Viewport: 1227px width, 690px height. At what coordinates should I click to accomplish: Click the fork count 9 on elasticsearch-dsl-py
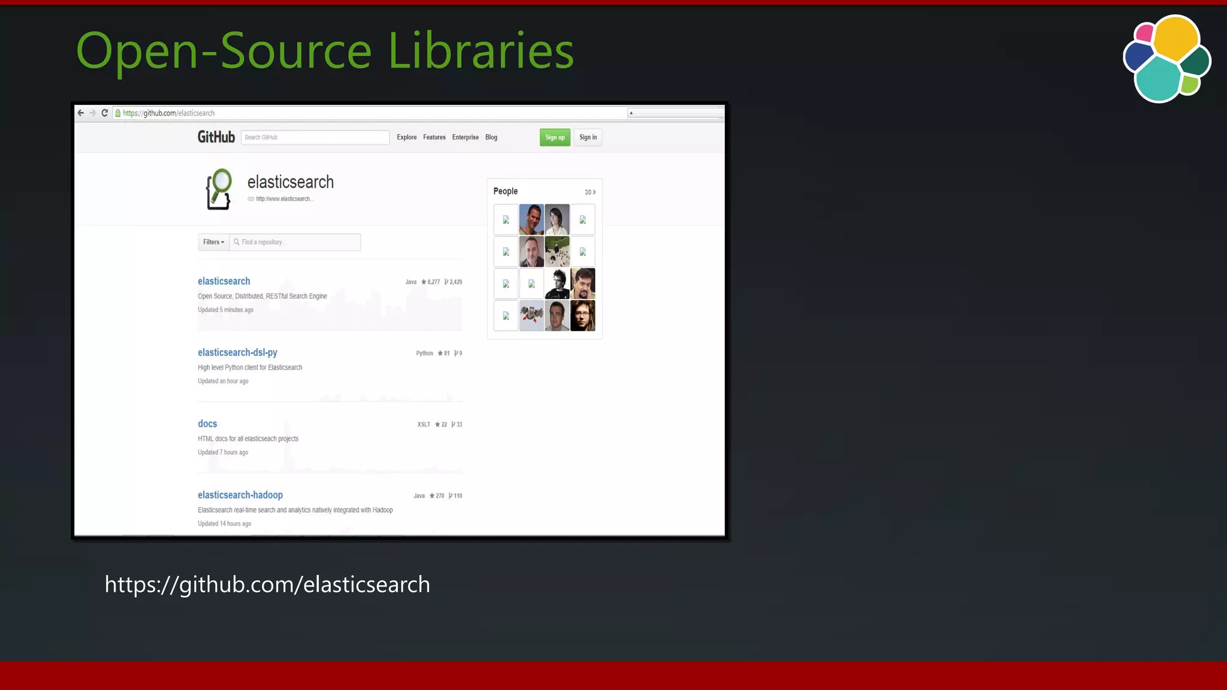(x=458, y=353)
